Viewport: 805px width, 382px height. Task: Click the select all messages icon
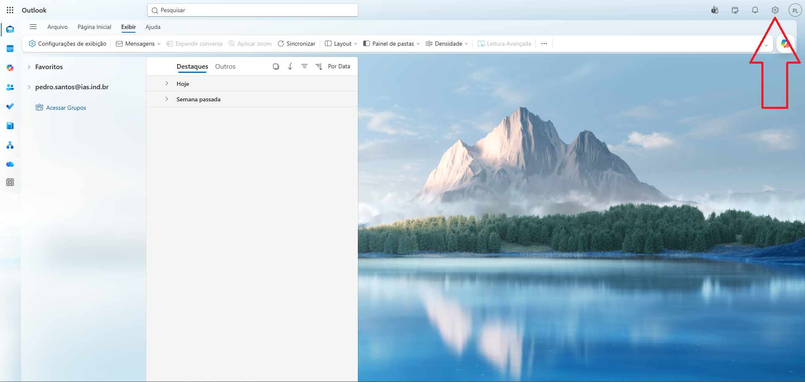pyautogui.click(x=276, y=66)
